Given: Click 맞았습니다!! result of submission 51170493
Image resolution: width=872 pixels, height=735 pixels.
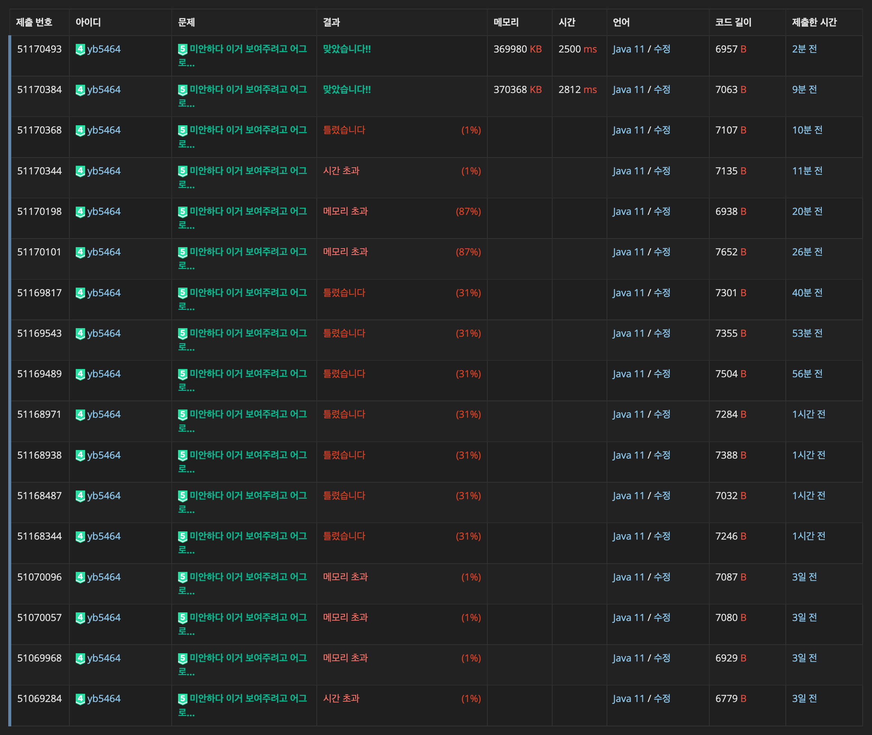Looking at the screenshot, I should pyautogui.click(x=347, y=49).
